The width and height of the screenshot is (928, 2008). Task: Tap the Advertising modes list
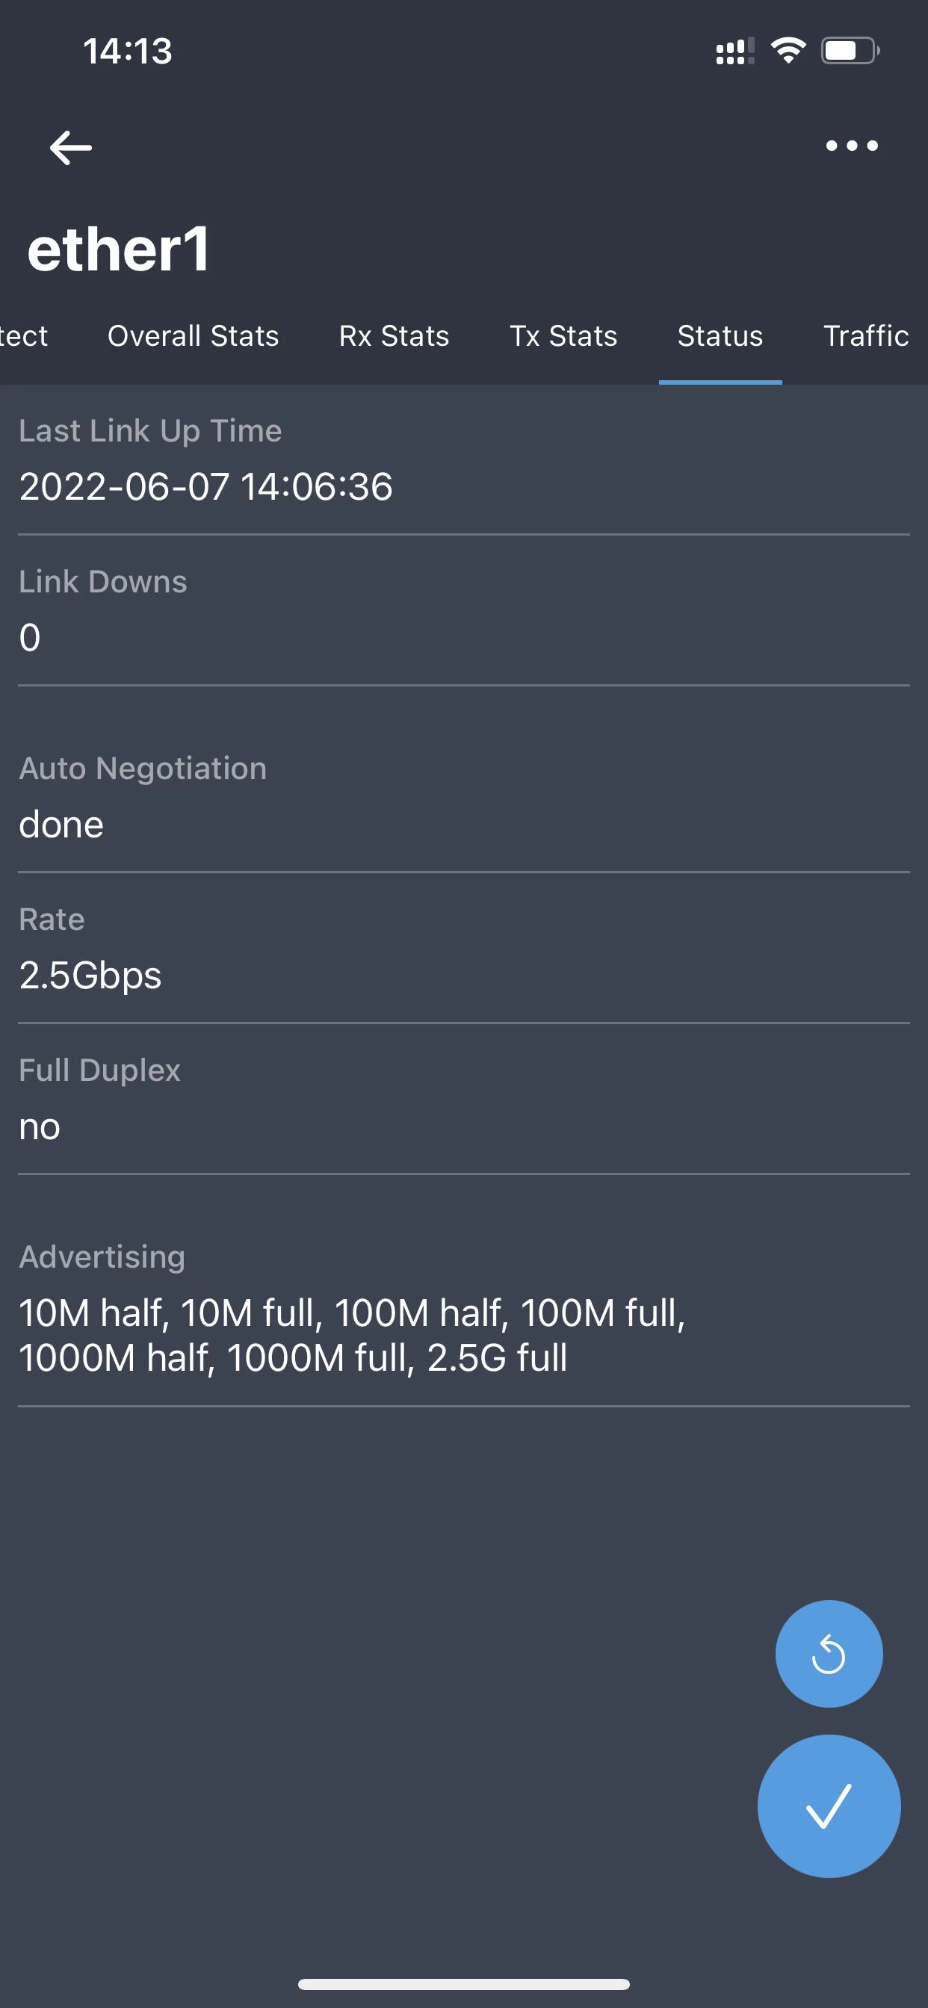[x=351, y=1334]
